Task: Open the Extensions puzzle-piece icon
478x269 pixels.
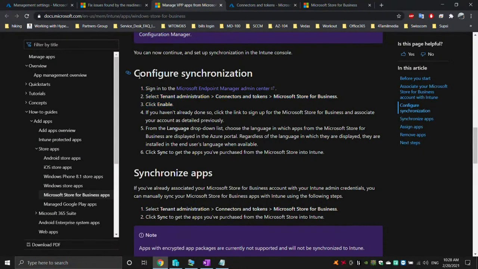Action: pyautogui.click(x=451, y=16)
